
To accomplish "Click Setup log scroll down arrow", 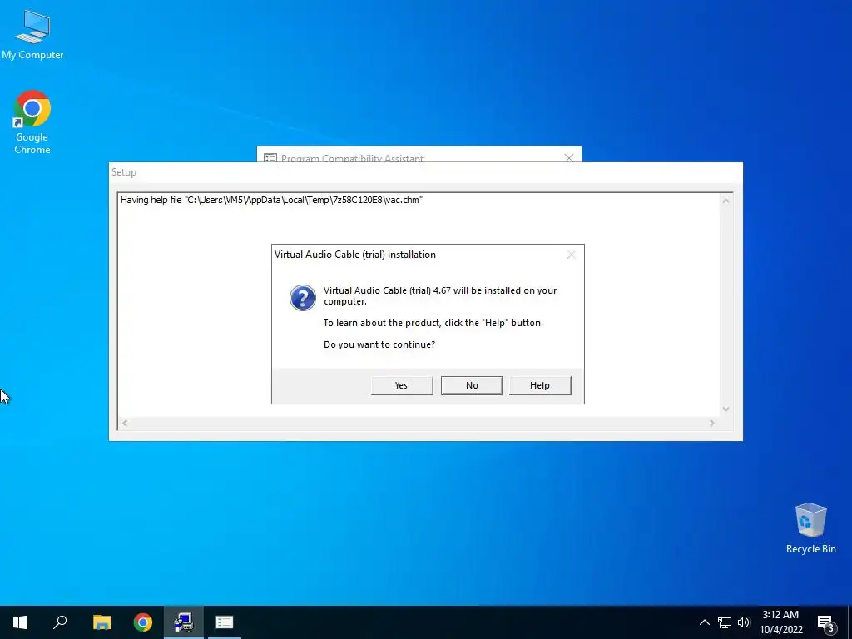I will click(x=726, y=409).
